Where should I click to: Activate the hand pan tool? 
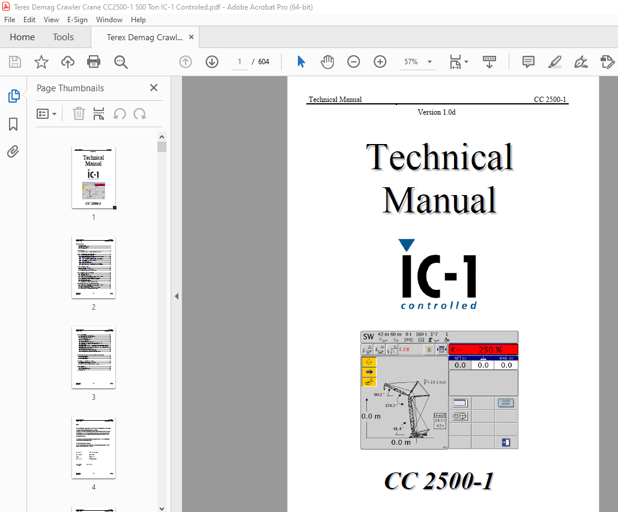(x=327, y=62)
